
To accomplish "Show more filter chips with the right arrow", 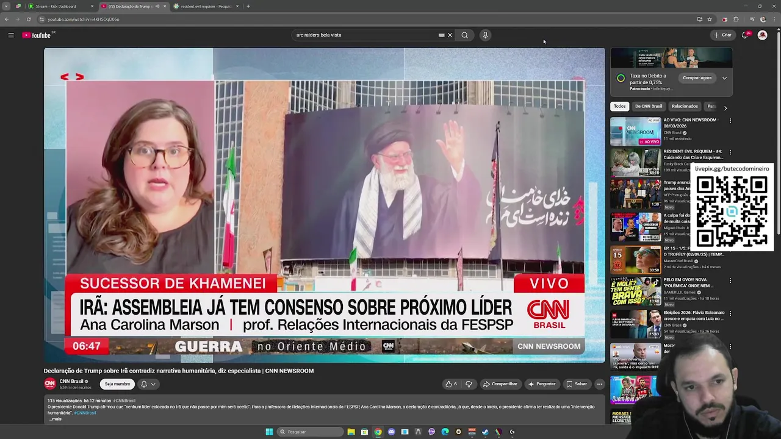I will click(725, 107).
